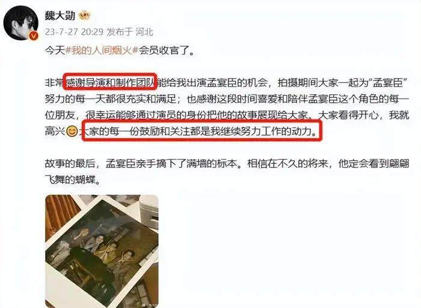Click the watermark at the photo's bottom edge

(149, 306)
